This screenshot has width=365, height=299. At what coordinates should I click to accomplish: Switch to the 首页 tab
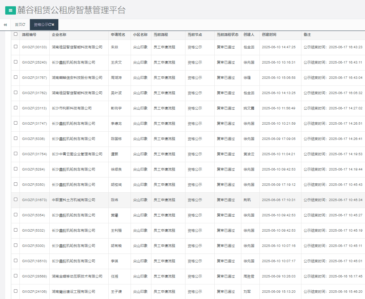coord(18,25)
